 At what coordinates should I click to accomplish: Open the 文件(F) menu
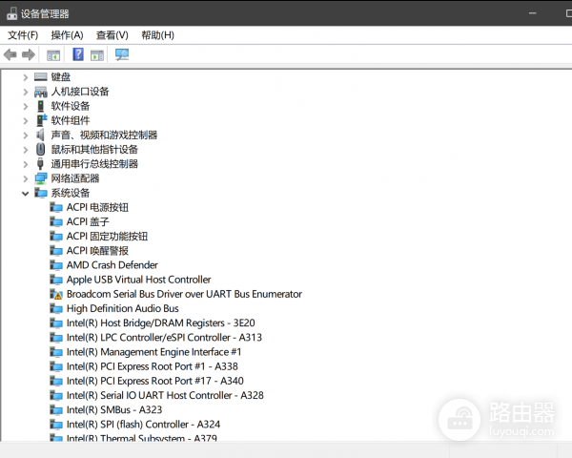(x=23, y=35)
